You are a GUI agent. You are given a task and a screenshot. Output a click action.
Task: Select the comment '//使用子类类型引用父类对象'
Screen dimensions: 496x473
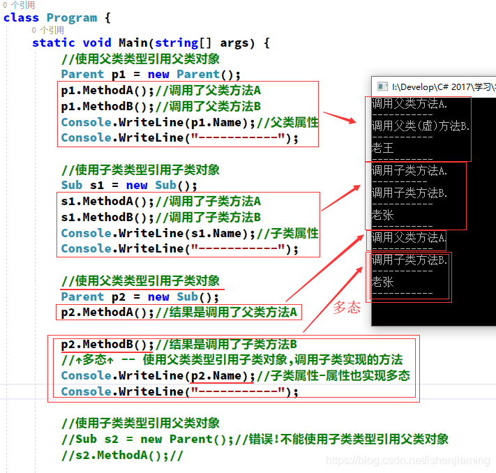point(140,423)
